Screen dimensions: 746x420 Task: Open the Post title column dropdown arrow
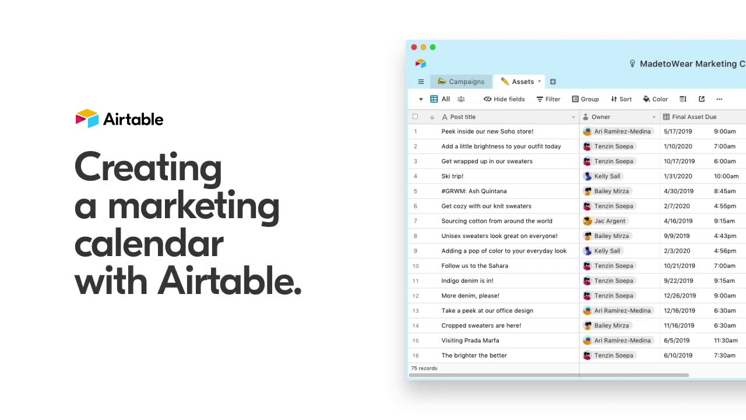click(x=573, y=117)
